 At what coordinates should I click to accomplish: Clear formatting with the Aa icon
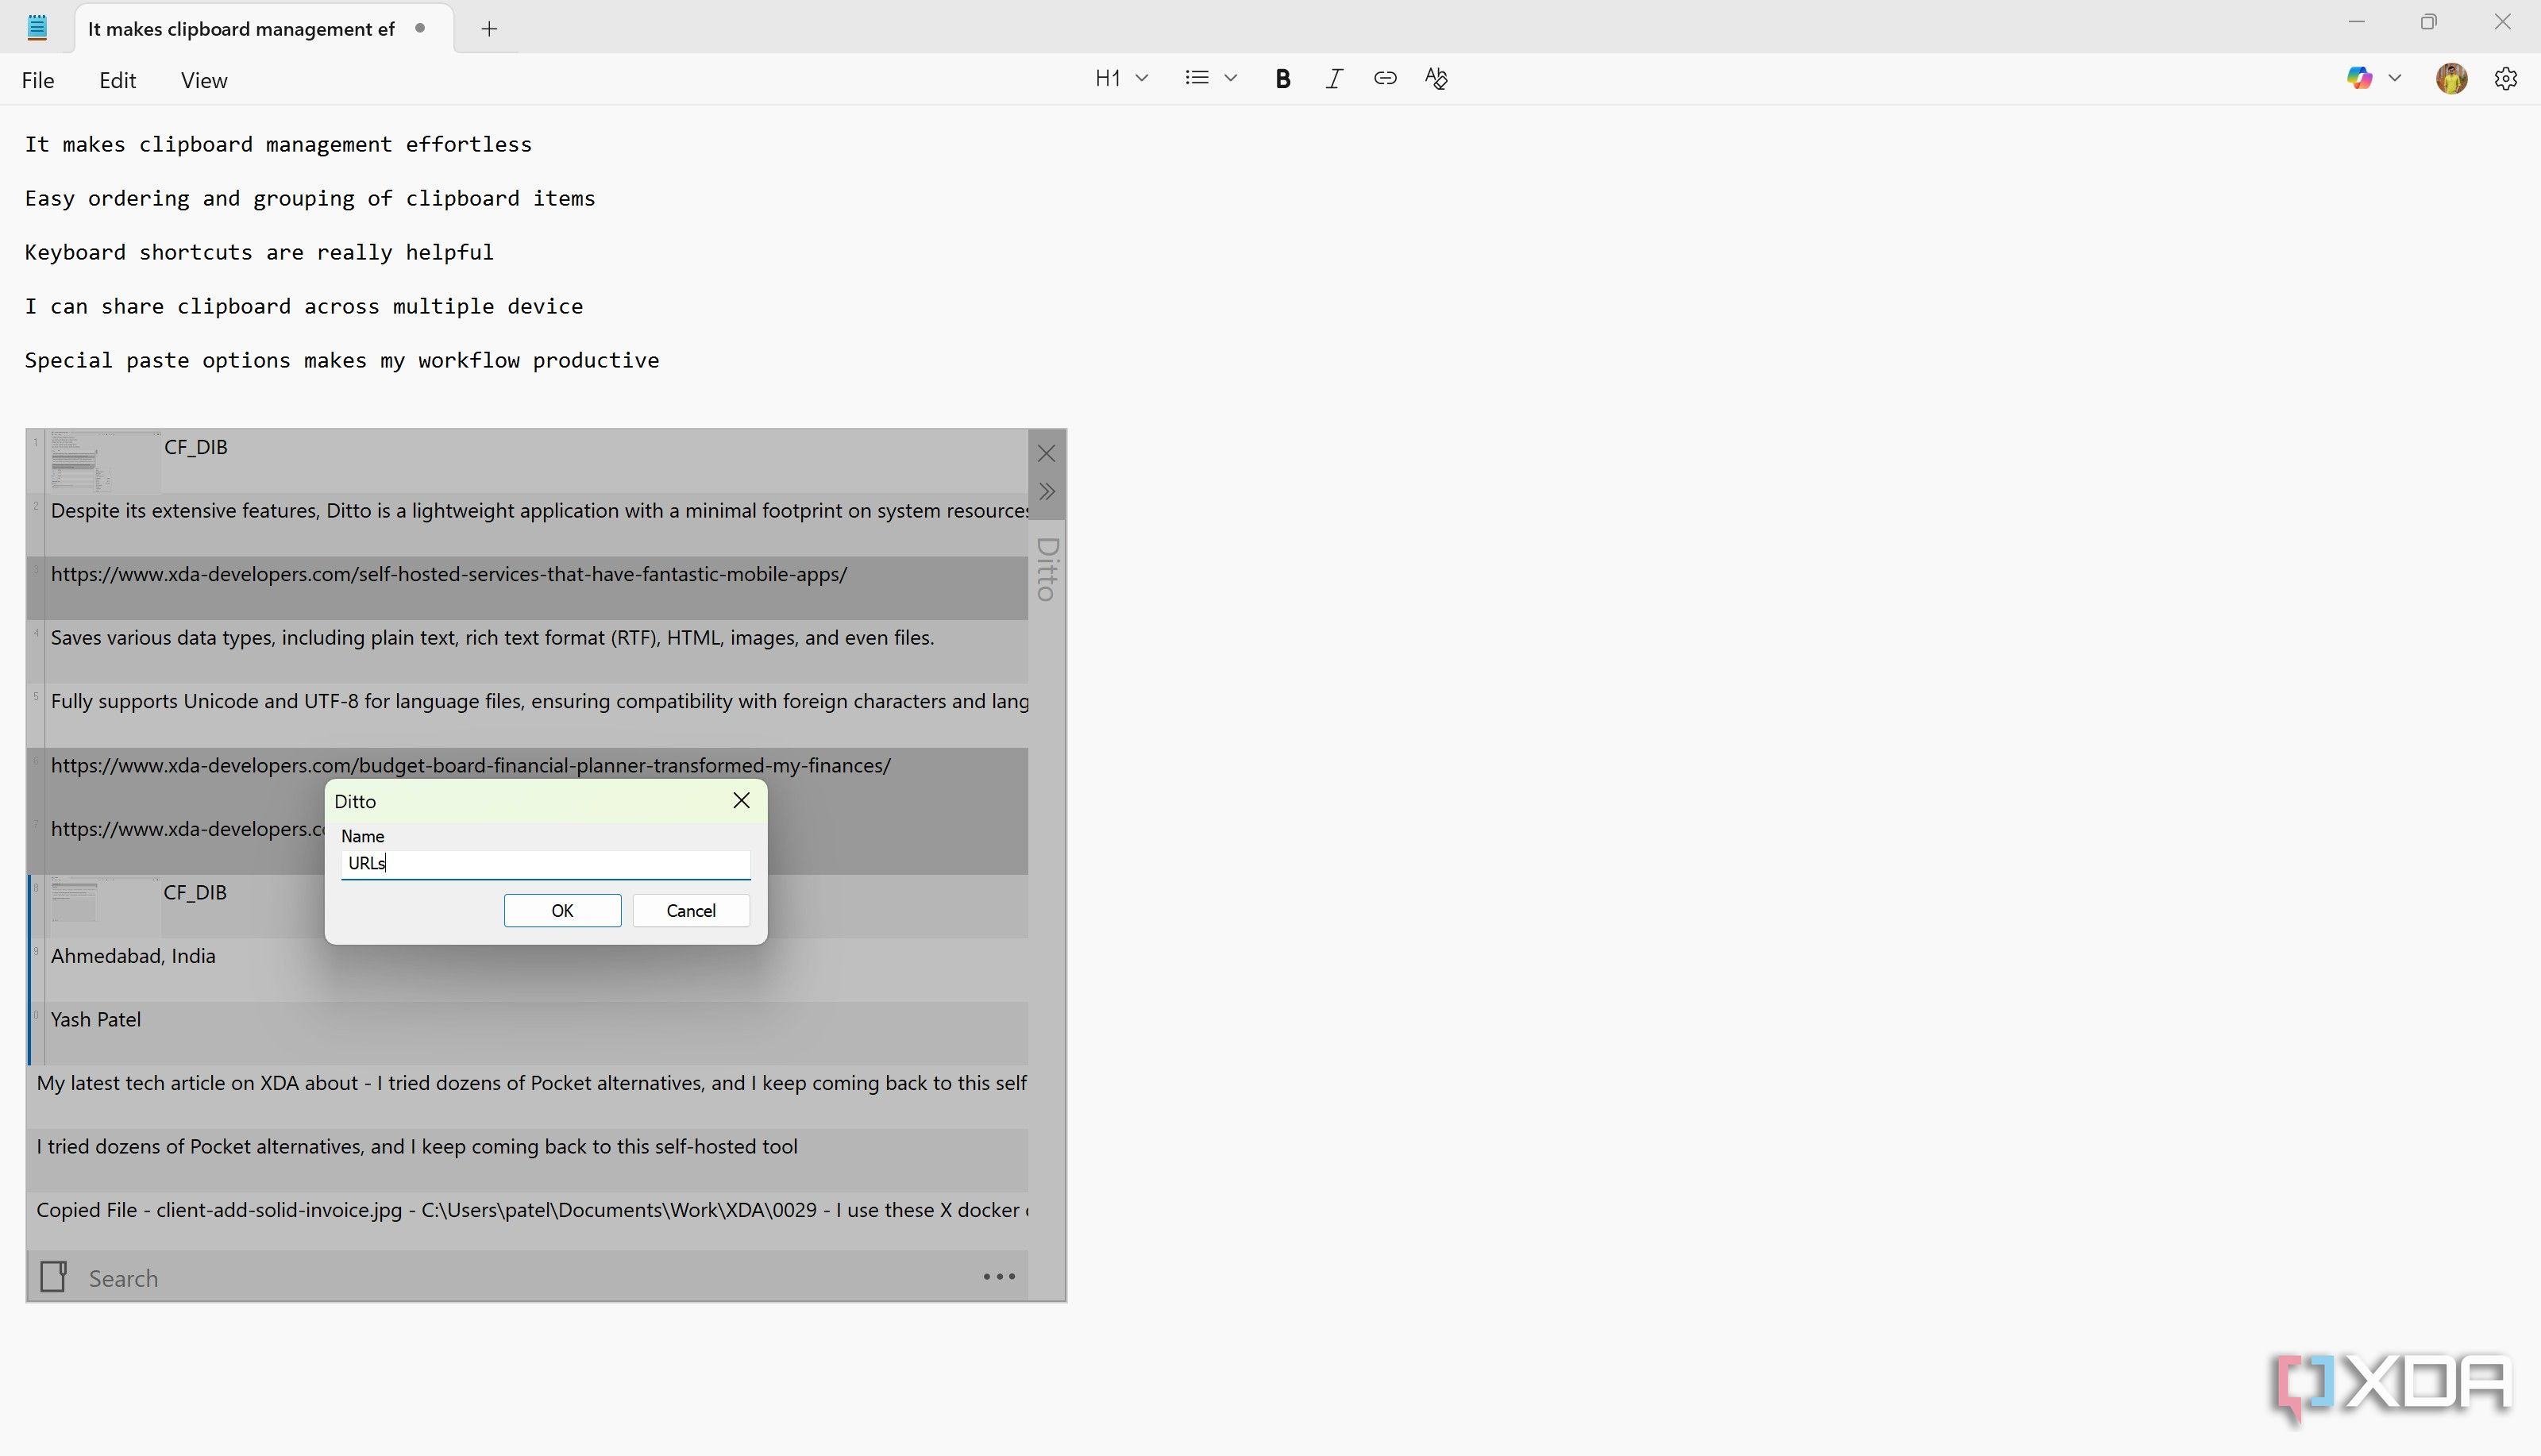(1436, 79)
